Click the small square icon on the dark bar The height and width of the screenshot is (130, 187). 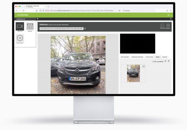[x=37, y=19]
